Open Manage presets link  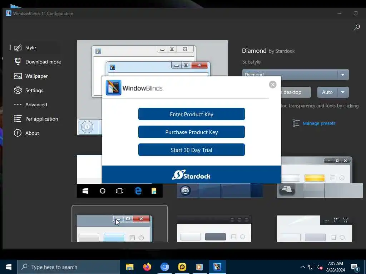coord(319,123)
